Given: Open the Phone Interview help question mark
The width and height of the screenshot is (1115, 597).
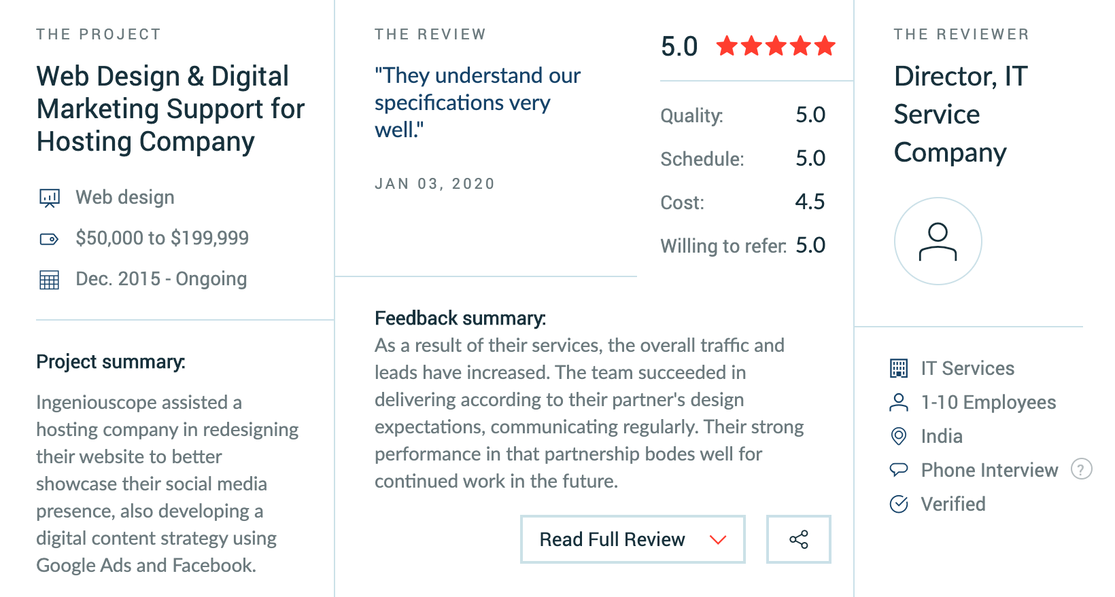Looking at the screenshot, I should 1081,469.
